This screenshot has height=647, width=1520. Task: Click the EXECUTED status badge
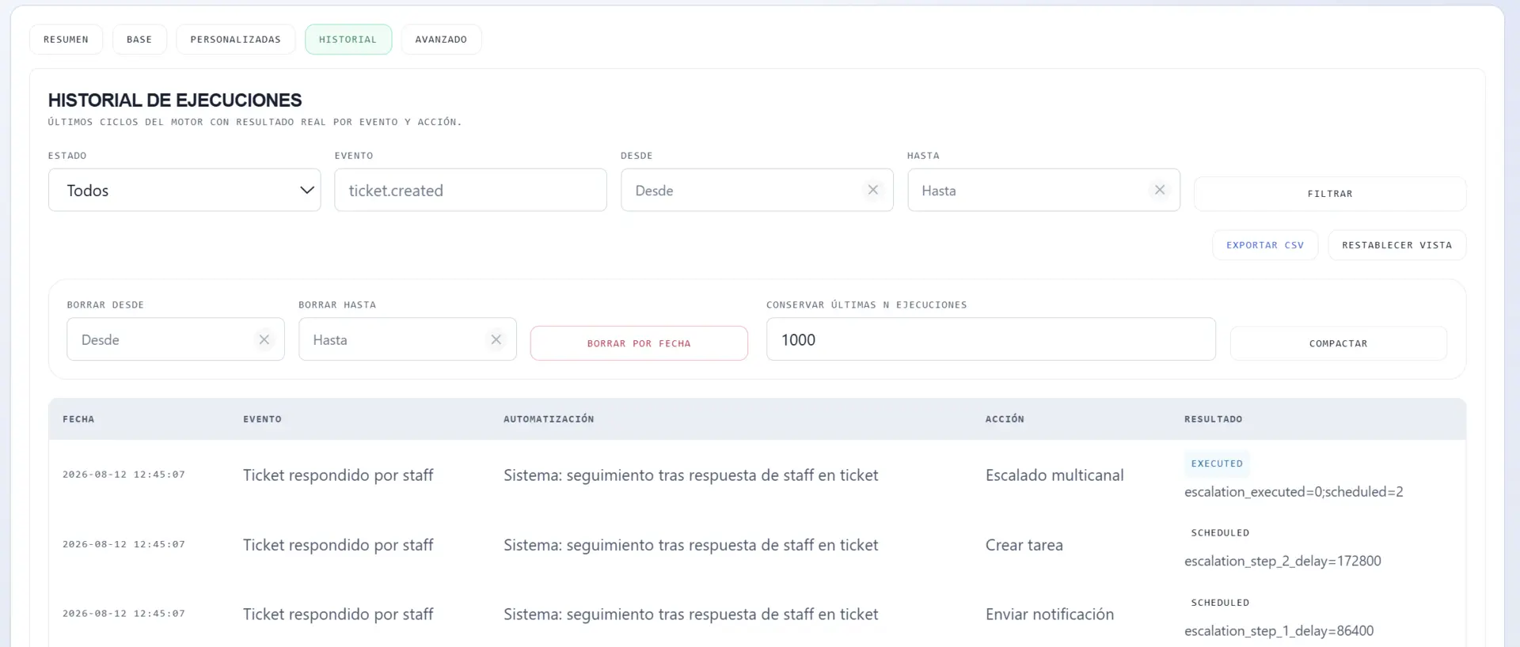pyautogui.click(x=1217, y=463)
